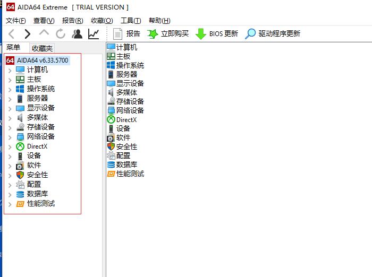The width and height of the screenshot is (372, 277).
Task: Click the 服务器 icon in right pane
Action: pyautogui.click(x=111, y=74)
